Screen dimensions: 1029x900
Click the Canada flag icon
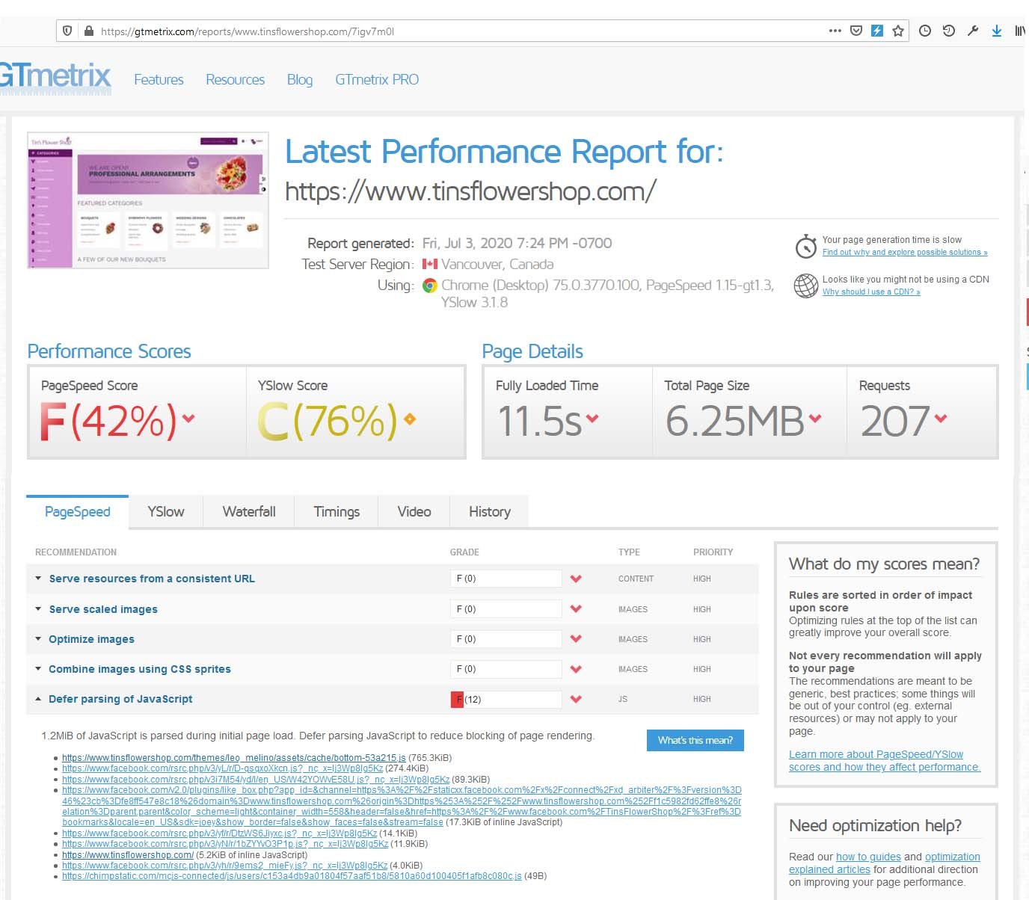[429, 264]
